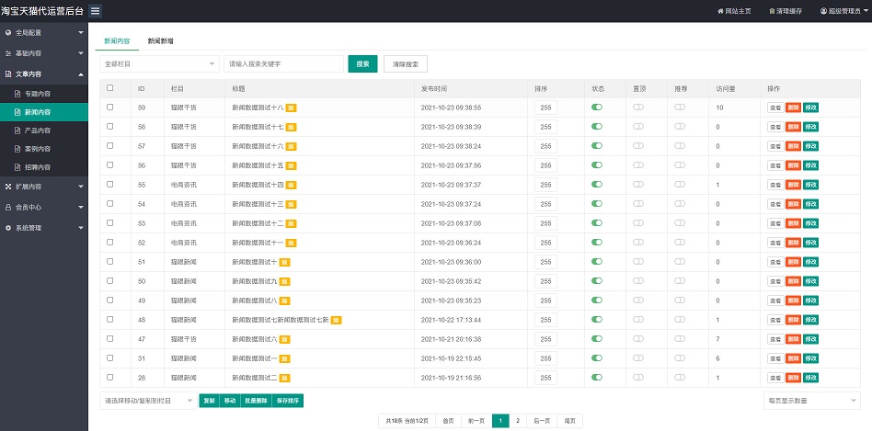Click the document icon beside 产品内容
This screenshot has height=431, width=872.
pos(17,130)
